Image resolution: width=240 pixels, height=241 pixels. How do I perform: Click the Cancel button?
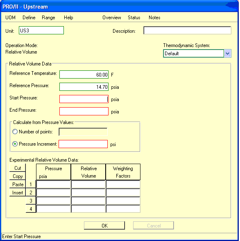(x=154, y=225)
